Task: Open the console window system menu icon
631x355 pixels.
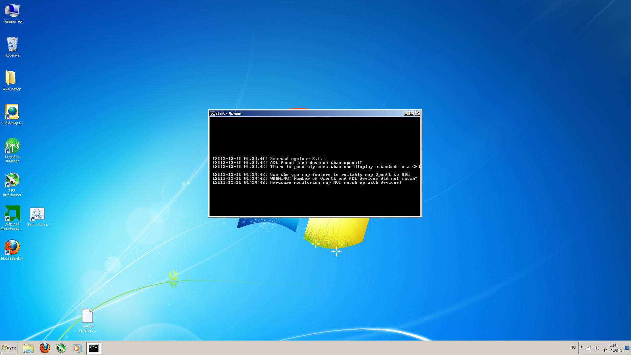Action: pyautogui.click(x=212, y=113)
